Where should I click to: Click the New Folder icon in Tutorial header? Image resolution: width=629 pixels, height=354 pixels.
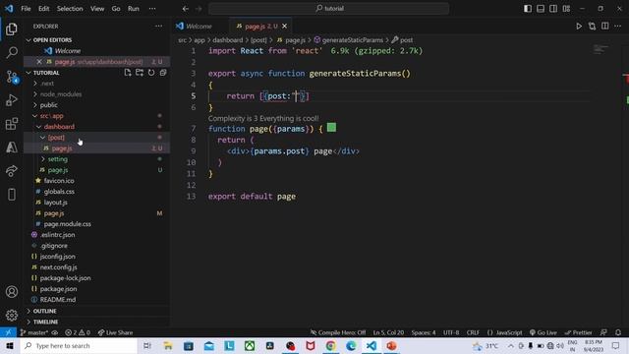click(x=140, y=73)
